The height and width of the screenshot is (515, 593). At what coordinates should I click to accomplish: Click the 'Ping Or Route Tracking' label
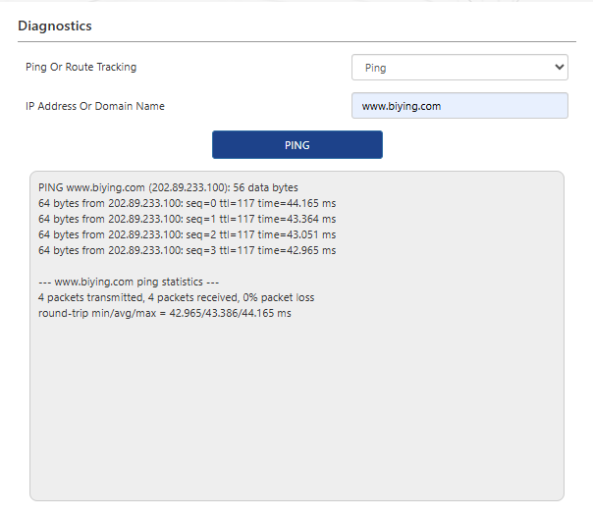(x=81, y=68)
